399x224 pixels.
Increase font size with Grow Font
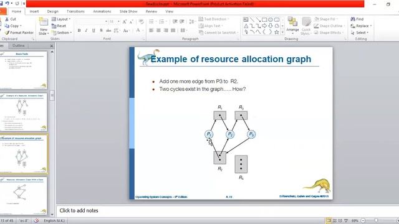click(x=125, y=22)
